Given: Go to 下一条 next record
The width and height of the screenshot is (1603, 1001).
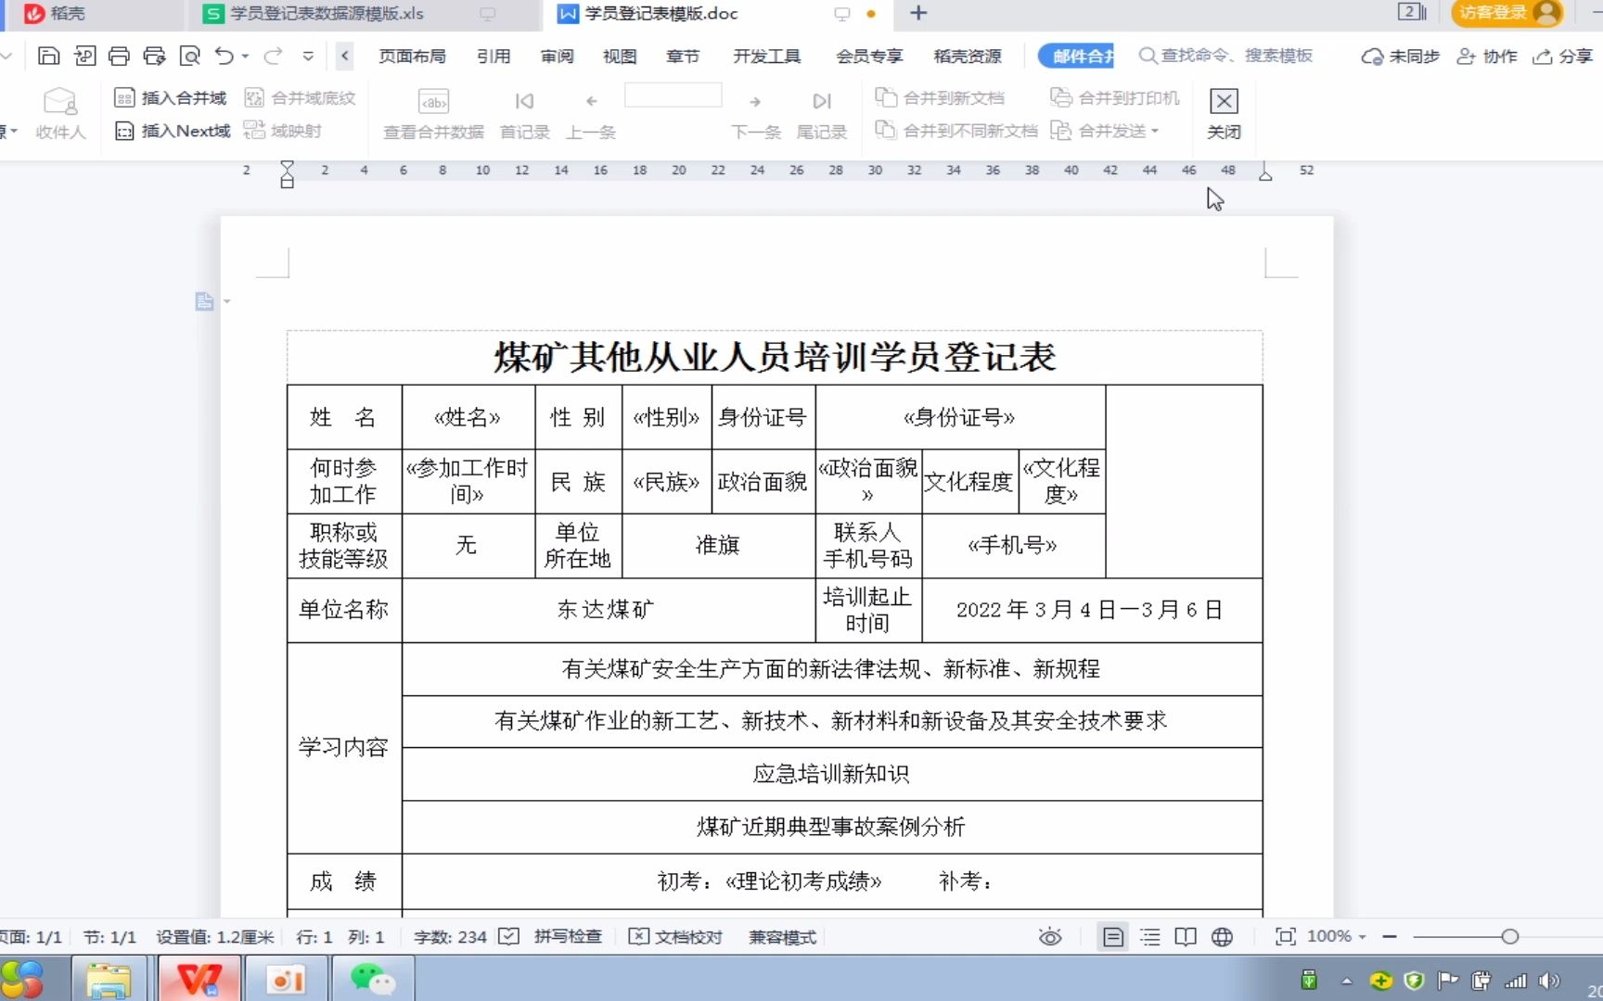Looking at the screenshot, I should tap(756, 113).
